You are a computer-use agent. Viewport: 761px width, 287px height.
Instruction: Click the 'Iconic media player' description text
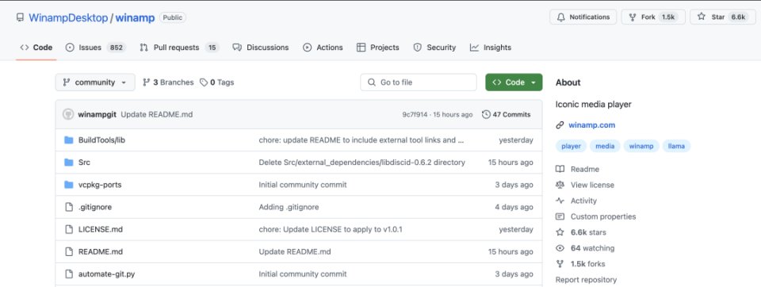coord(594,104)
